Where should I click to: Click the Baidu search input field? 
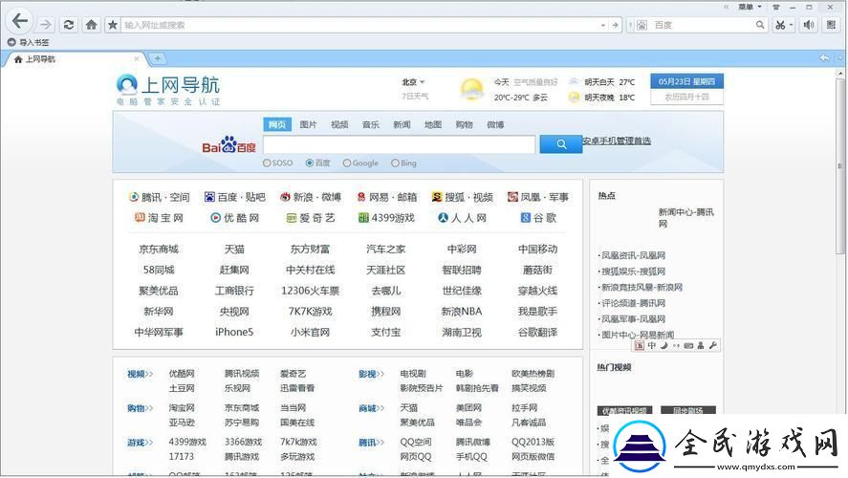[x=399, y=144]
